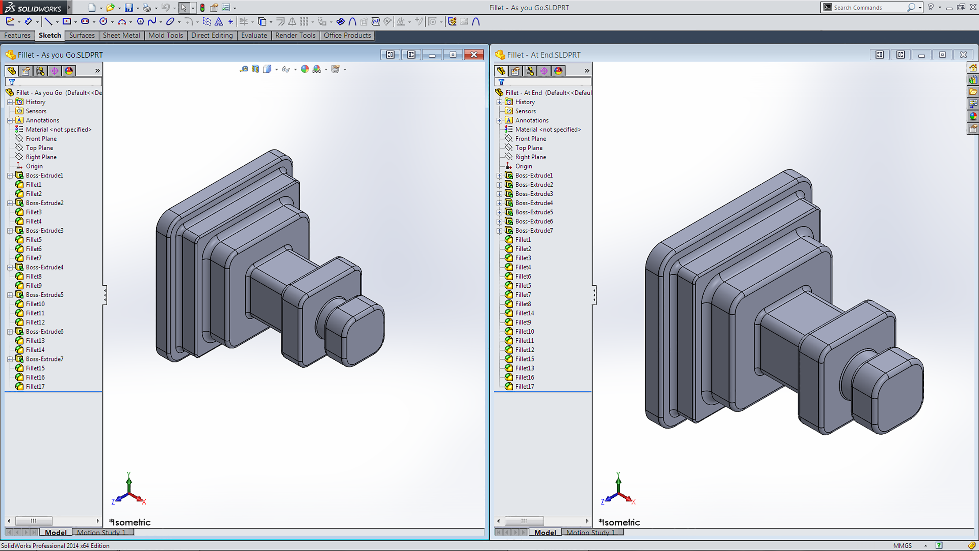979x551 pixels.
Task: Select the Polygon sketch tool
Action: point(140,21)
